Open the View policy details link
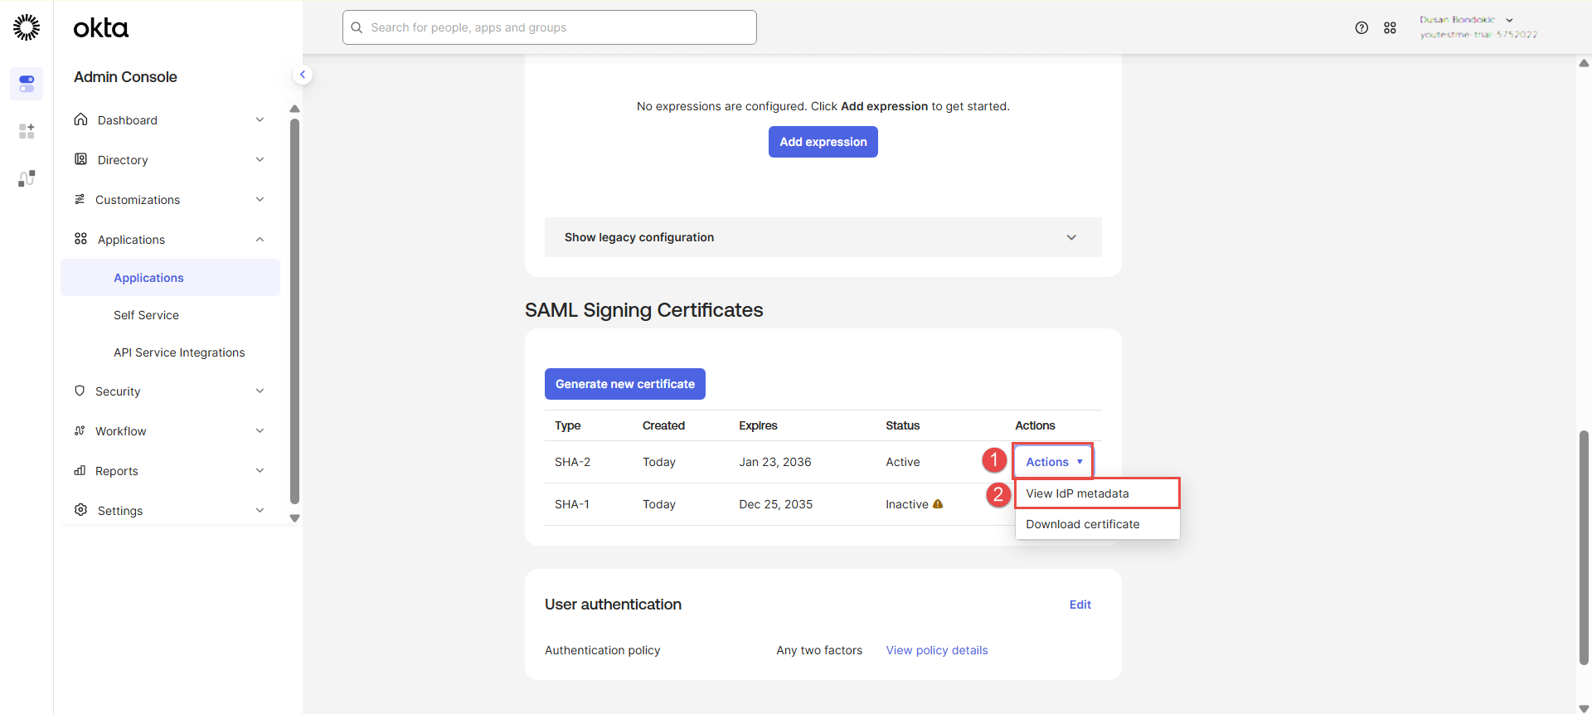Screen dimensions: 1592x714 (936, 650)
